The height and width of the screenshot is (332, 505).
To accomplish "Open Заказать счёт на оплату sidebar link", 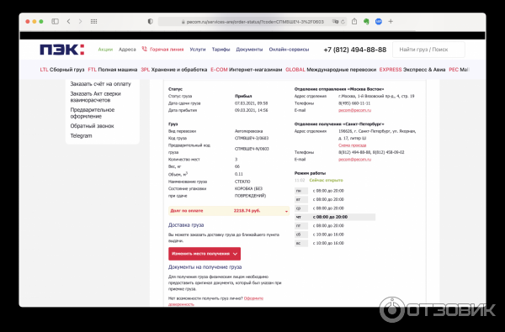I will pos(100,84).
